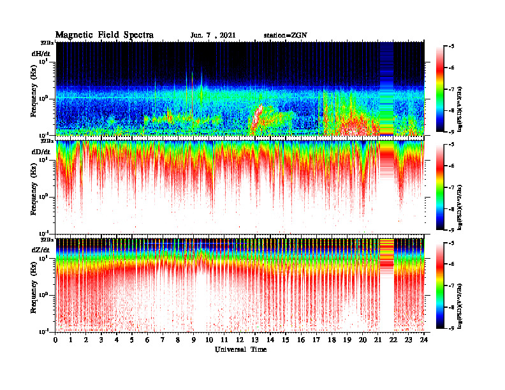Click the 32Hz label atop dH/dt panel
The image size is (505, 390).
(x=47, y=43)
